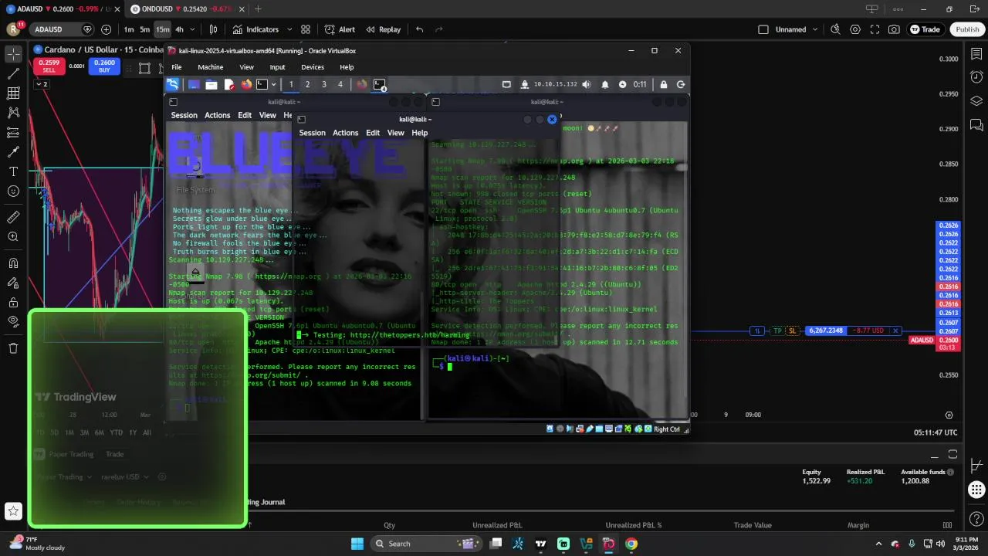Toggle lock all drawings padlock

pos(13,302)
